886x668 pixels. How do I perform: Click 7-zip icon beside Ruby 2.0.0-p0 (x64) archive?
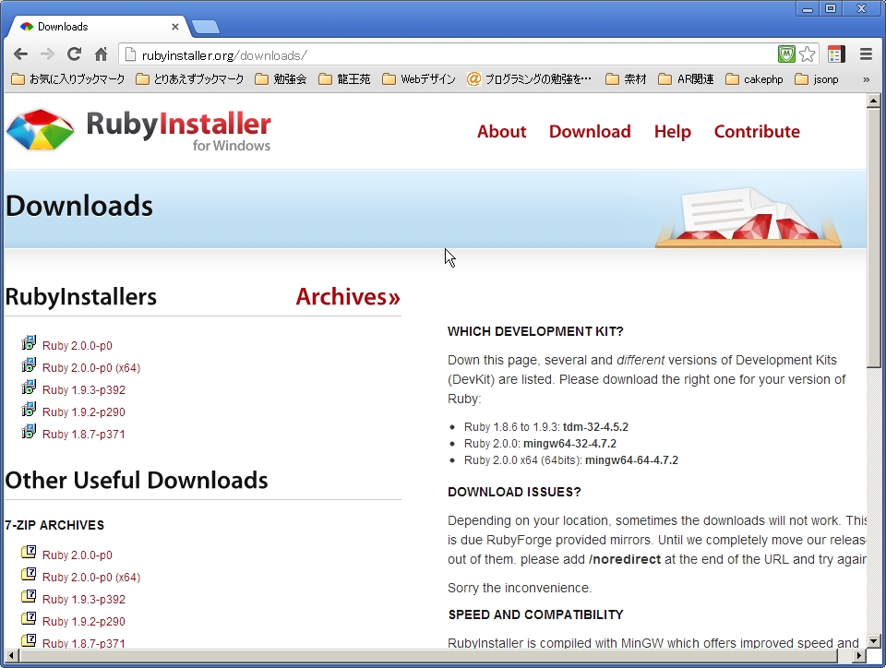pyautogui.click(x=29, y=574)
